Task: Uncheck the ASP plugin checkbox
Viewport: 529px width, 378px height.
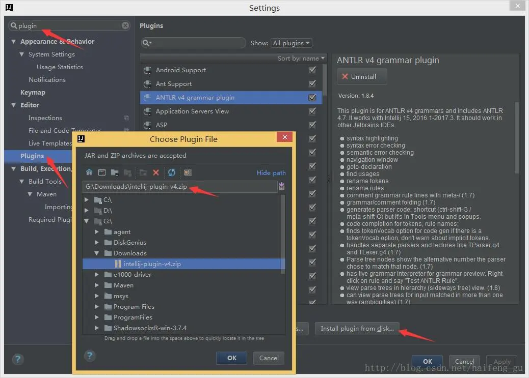Action: click(x=312, y=125)
